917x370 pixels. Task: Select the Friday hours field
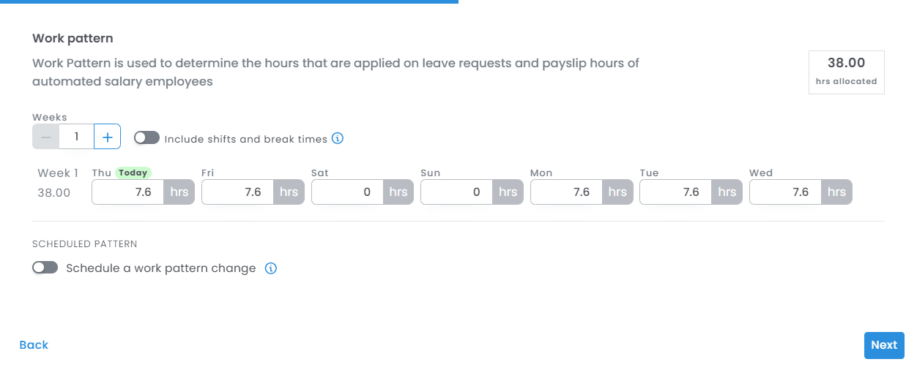click(237, 192)
